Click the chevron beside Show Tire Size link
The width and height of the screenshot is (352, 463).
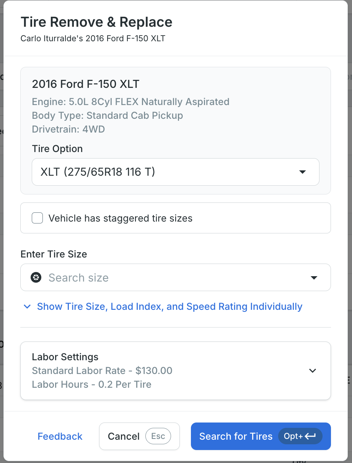(27, 307)
